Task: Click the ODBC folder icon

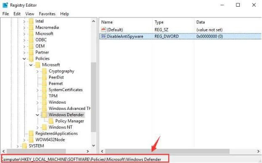Action: point(31,40)
